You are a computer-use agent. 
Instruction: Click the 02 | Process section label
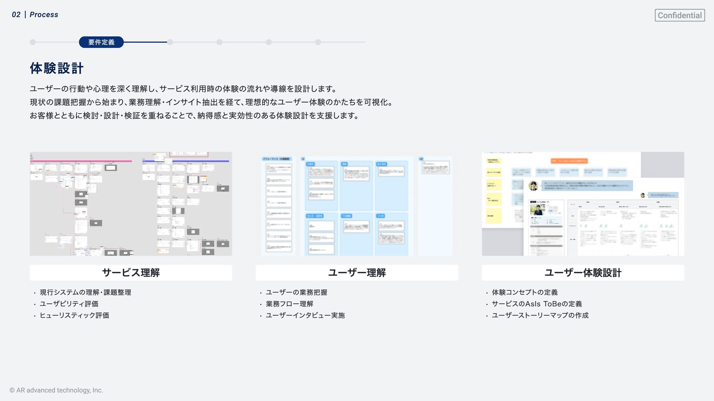[x=35, y=14]
